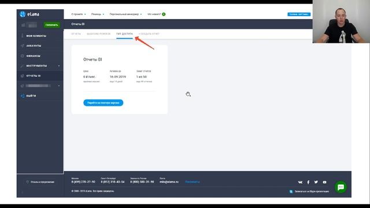Click the Финансы sidebar icon
The image size is (370, 208).
point(23,56)
